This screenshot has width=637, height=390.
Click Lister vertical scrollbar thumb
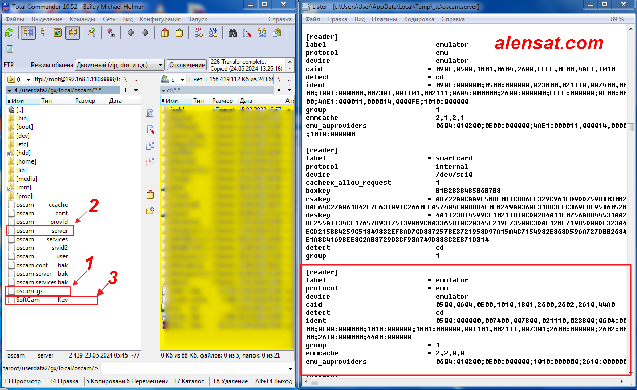point(630,127)
